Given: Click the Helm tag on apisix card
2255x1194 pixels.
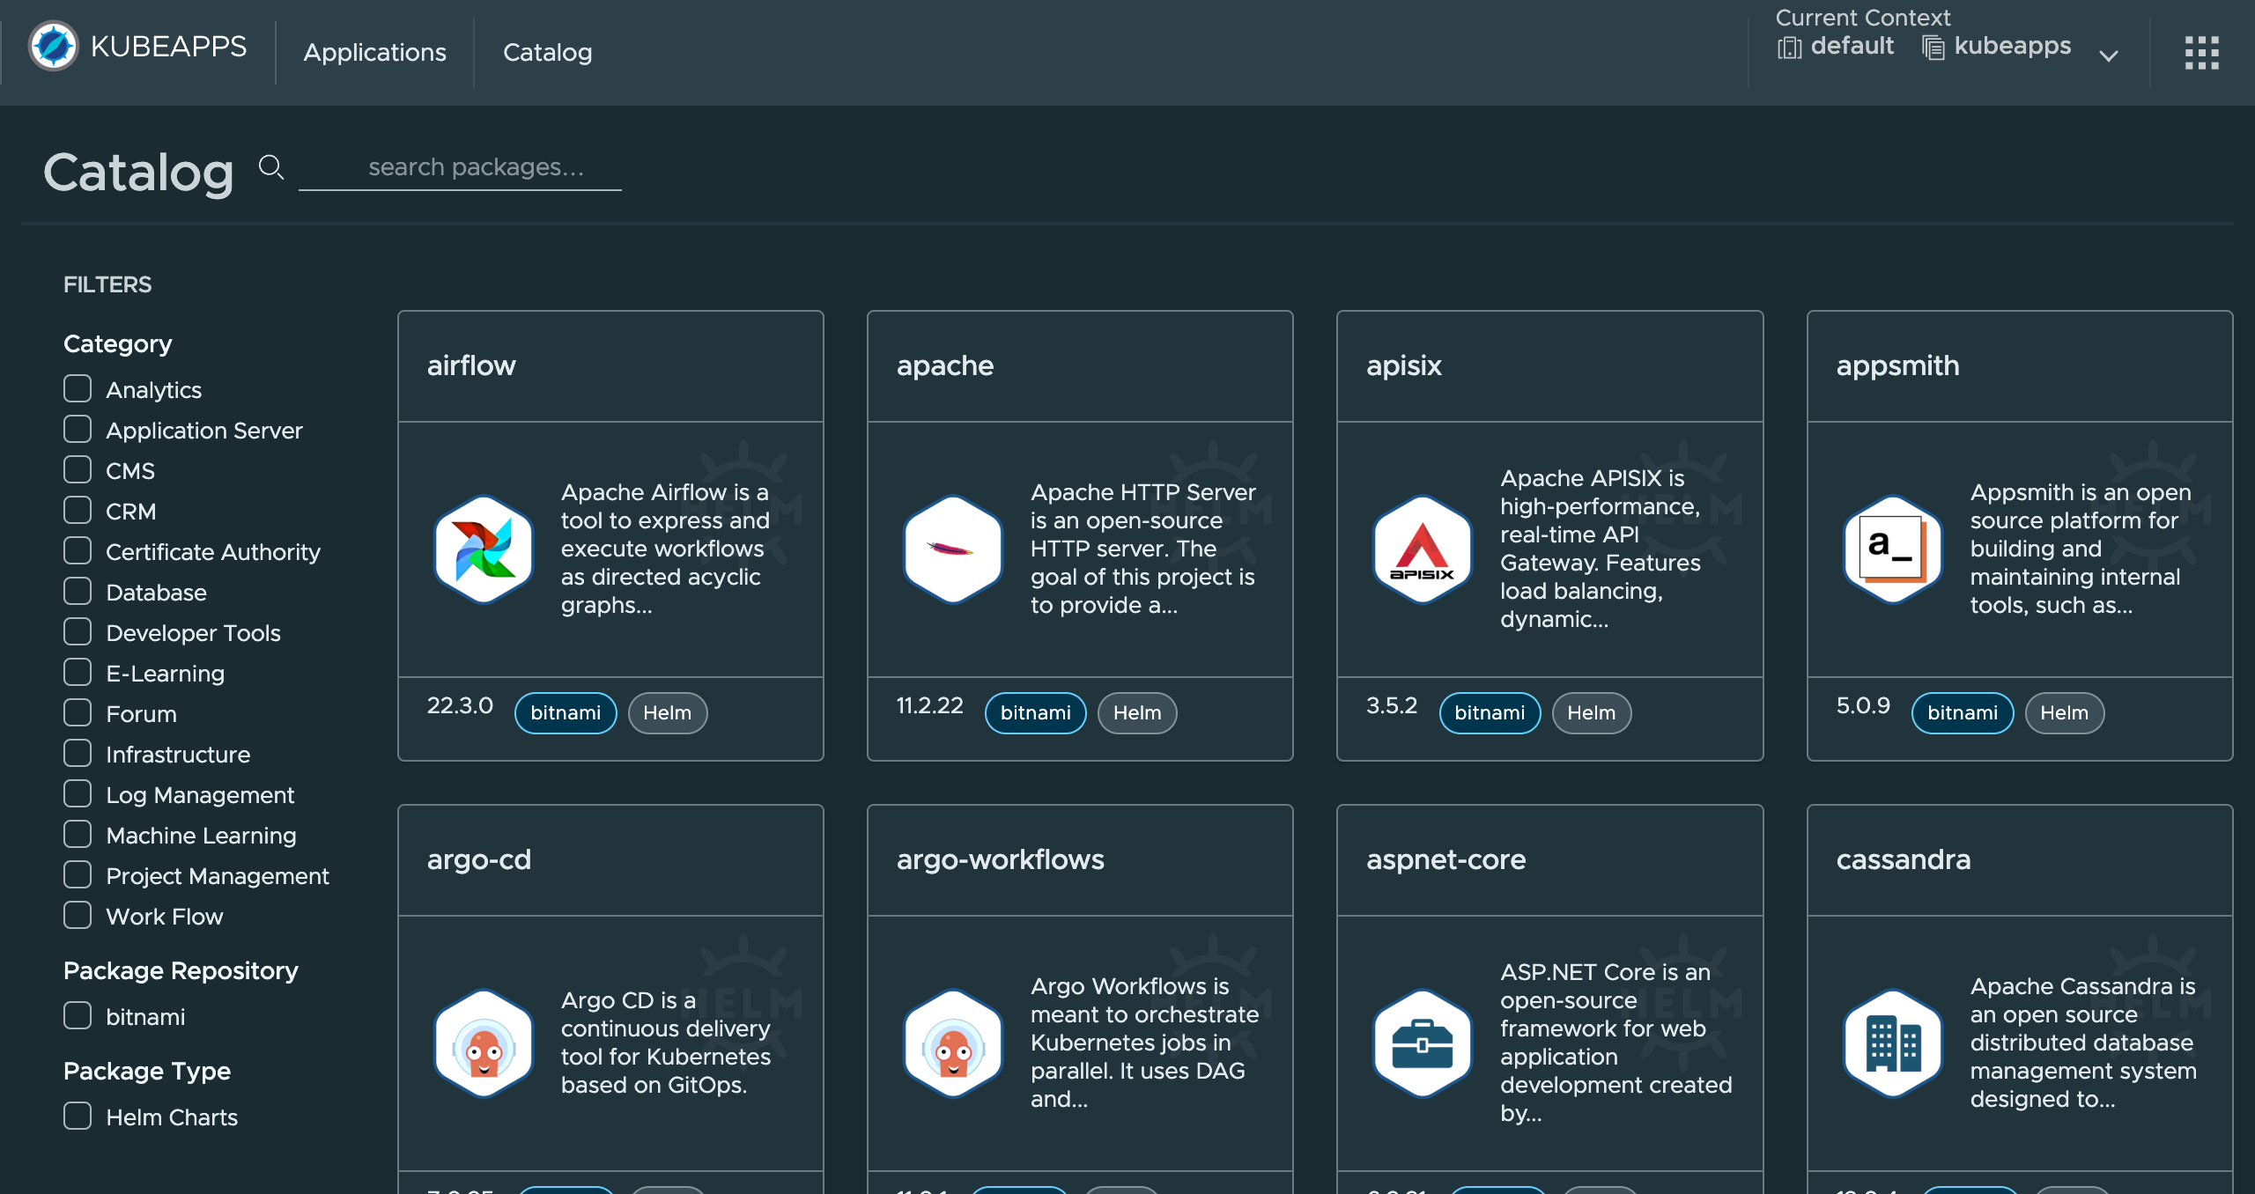Looking at the screenshot, I should click(x=1592, y=713).
